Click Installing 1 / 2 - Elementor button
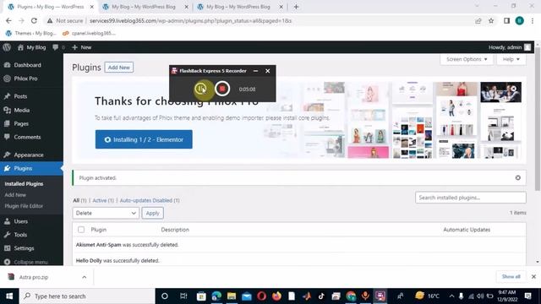The image size is (541, 304). [144, 139]
